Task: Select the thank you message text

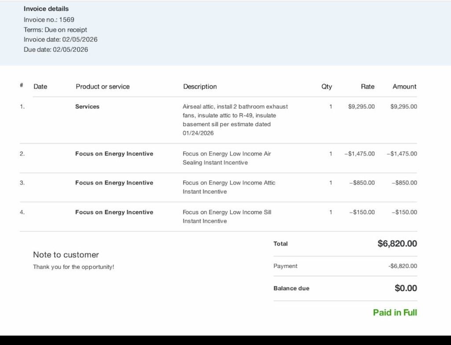Action: click(x=73, y=267)
